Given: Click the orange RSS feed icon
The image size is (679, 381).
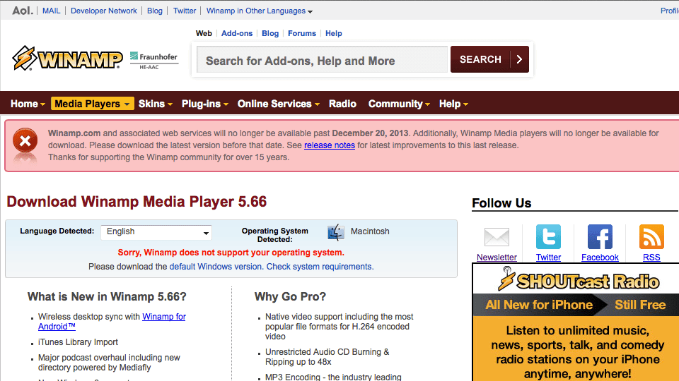Looking at the screenshot, I should pos(651,237).
